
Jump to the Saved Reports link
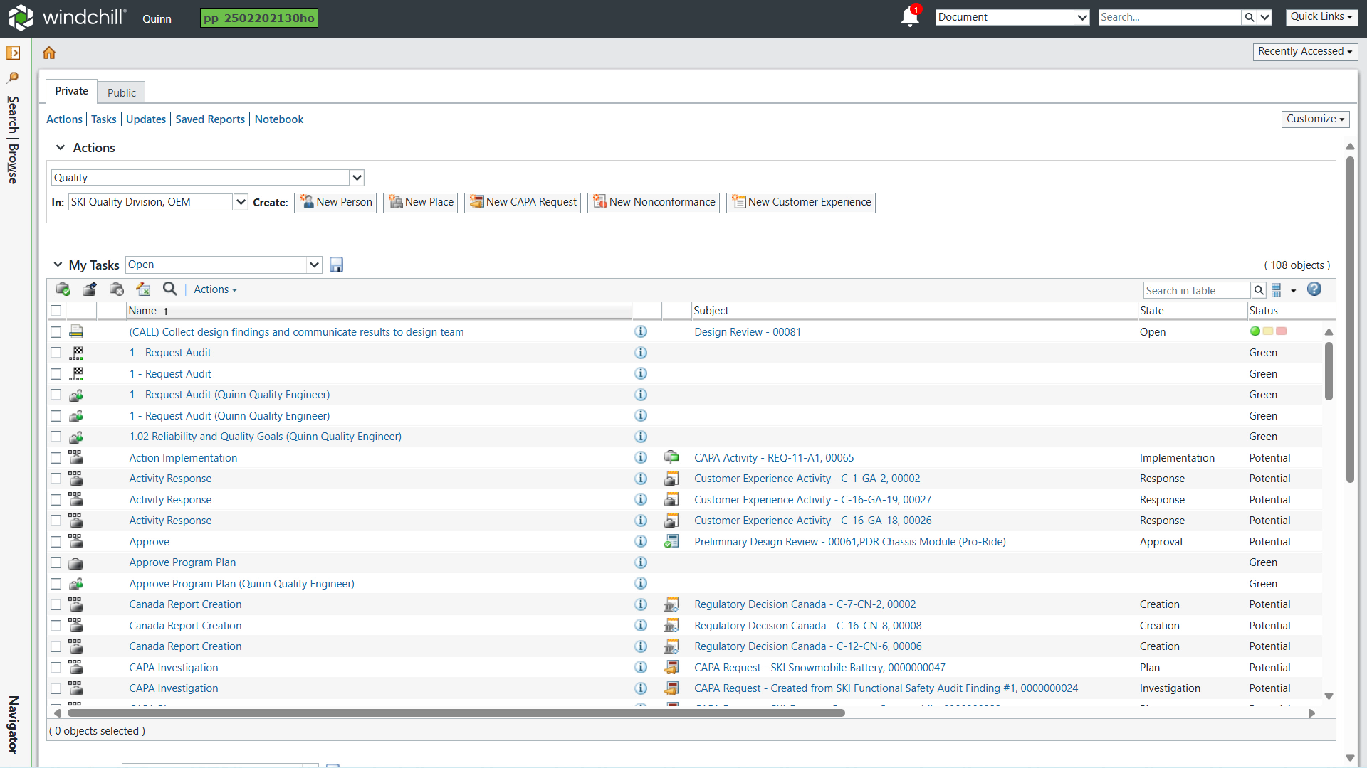210,119
